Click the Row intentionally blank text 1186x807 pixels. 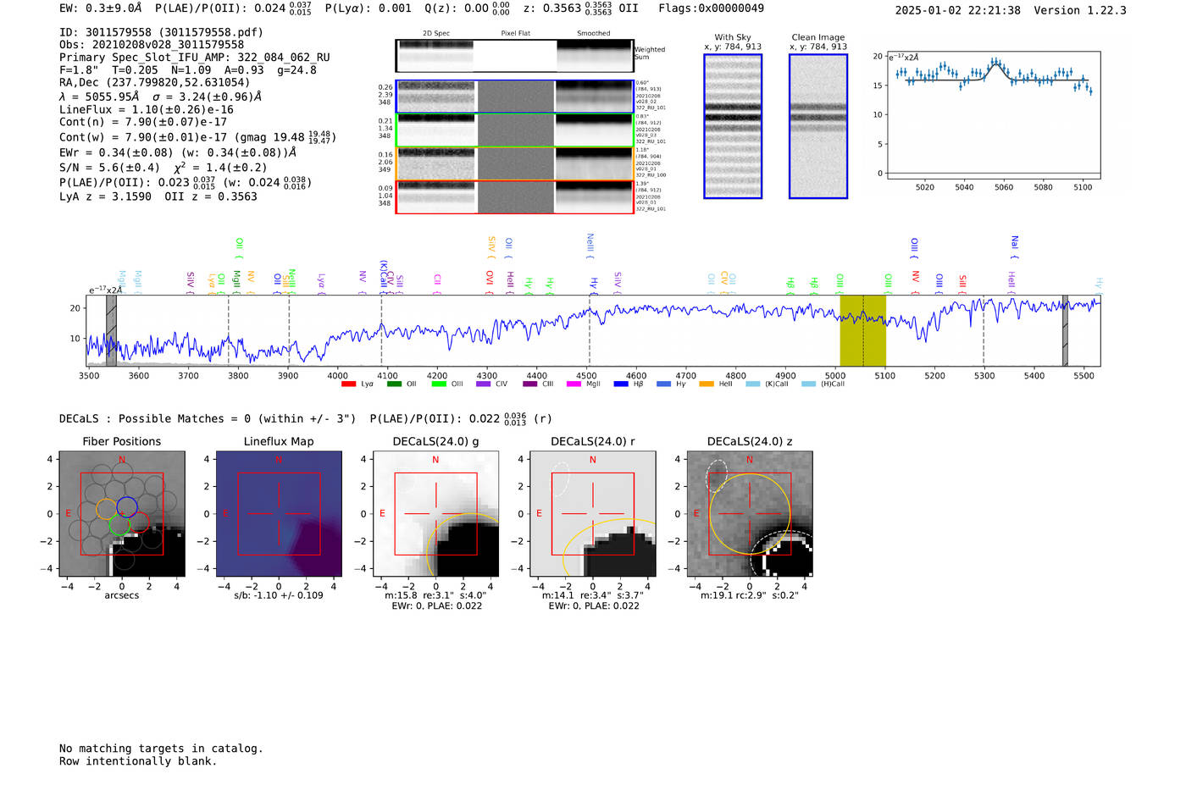138,761
